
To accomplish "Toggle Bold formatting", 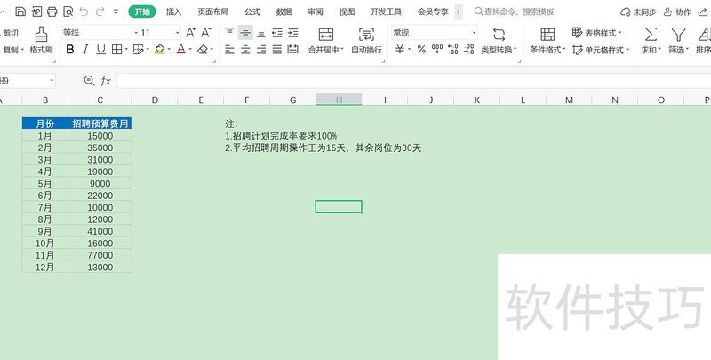I will pos(68,50).
